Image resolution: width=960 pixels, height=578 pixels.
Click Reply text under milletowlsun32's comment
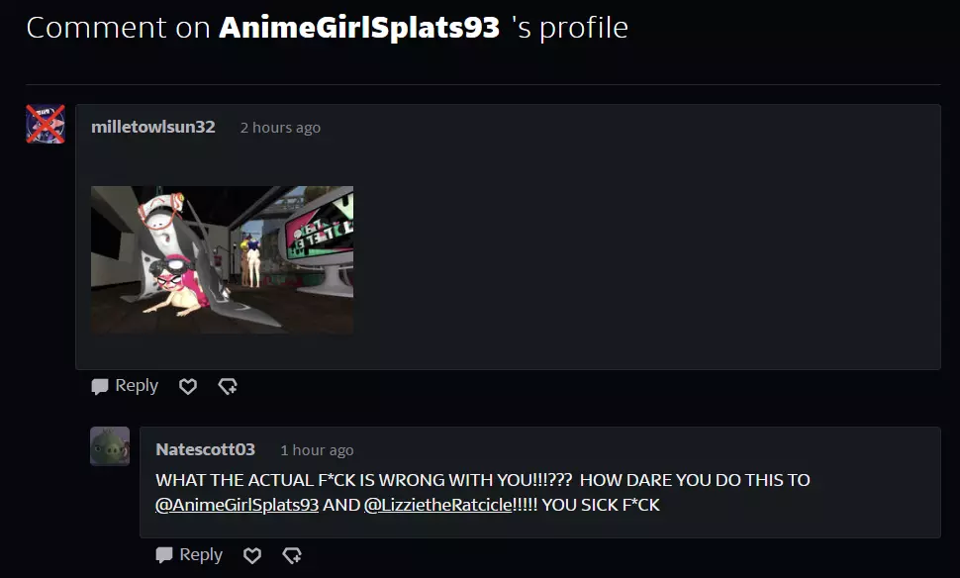tap(137, 386)
